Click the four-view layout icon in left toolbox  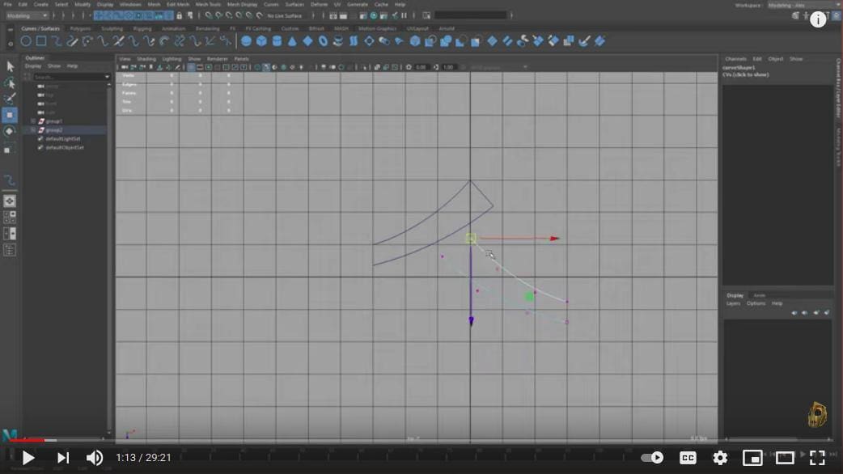coord(10,217)
